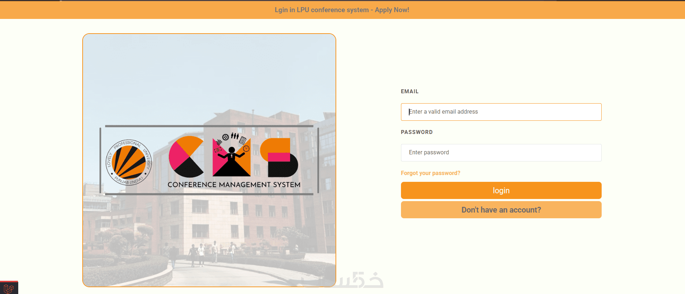Click the orange and black S logo
Viewport: 685px width, 294px height.
279,158
